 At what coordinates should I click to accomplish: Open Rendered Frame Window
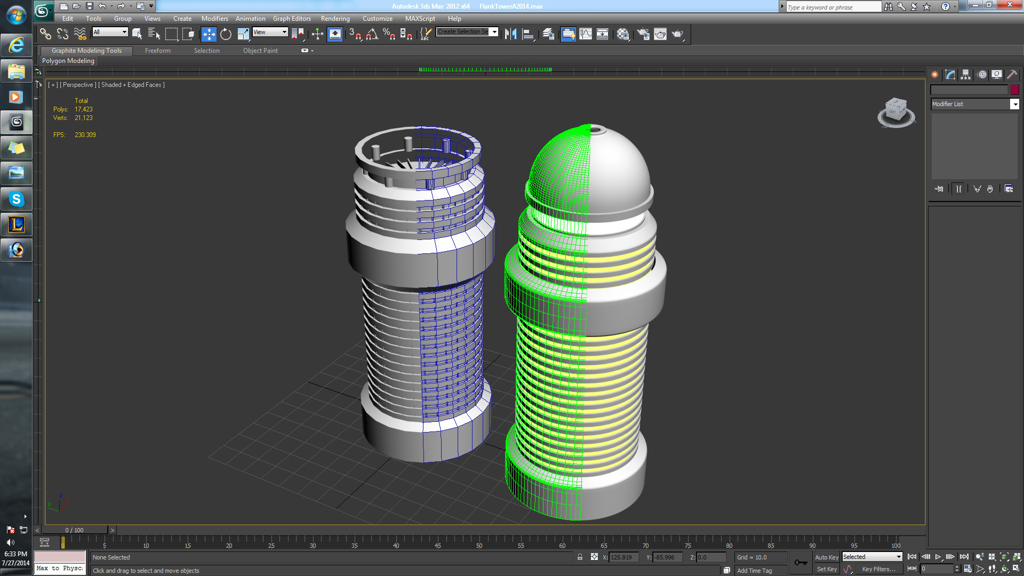point(660,34)
